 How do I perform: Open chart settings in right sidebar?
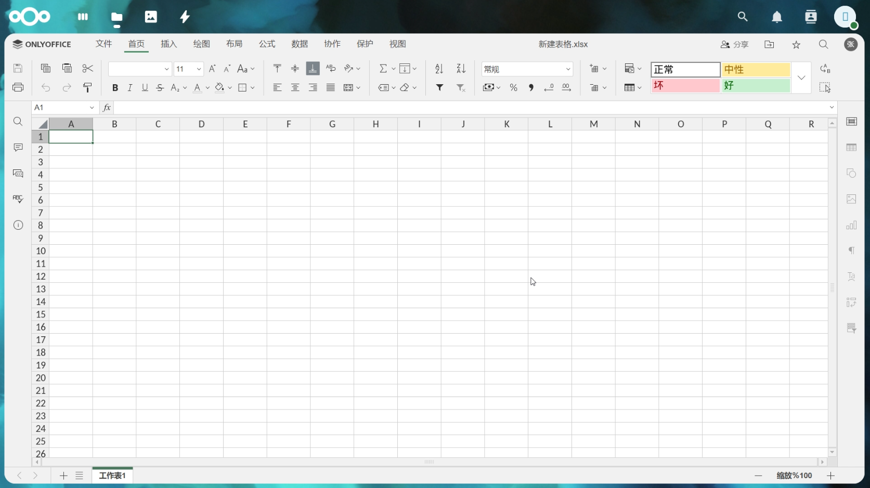pos(851,225)
